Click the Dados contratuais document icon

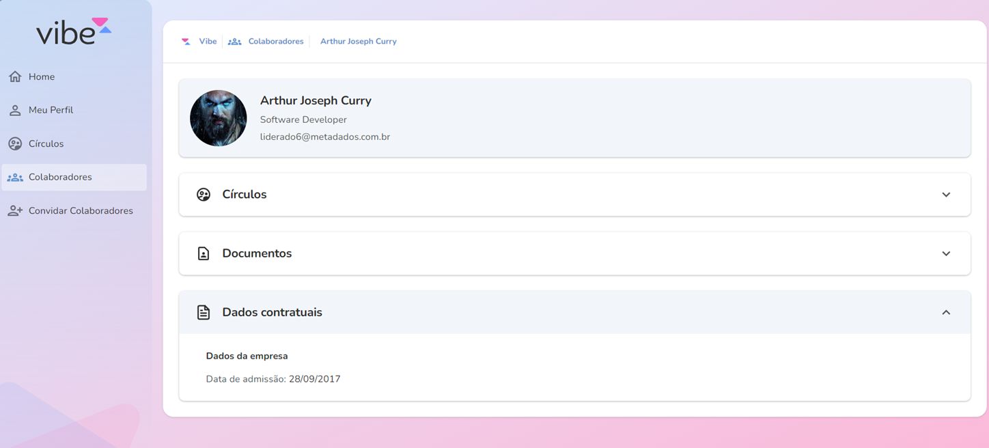[204, 312]
